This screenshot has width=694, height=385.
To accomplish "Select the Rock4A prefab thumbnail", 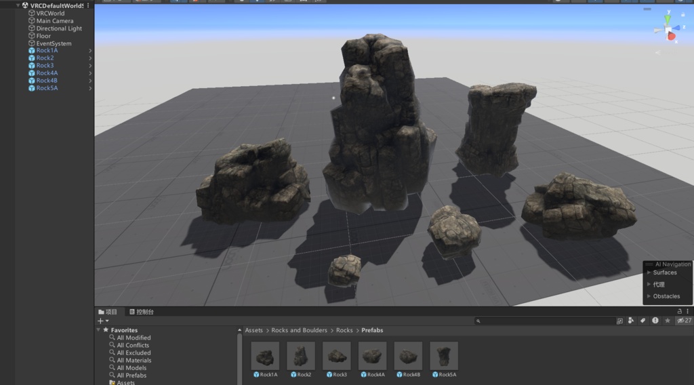I will click(372, 356).
